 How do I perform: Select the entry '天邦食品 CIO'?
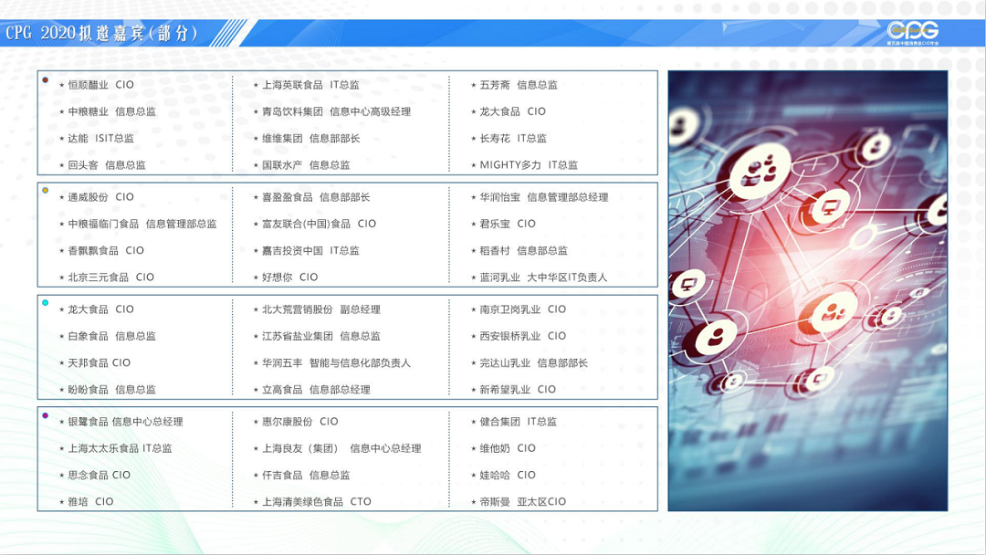click(x=99, y=363)
